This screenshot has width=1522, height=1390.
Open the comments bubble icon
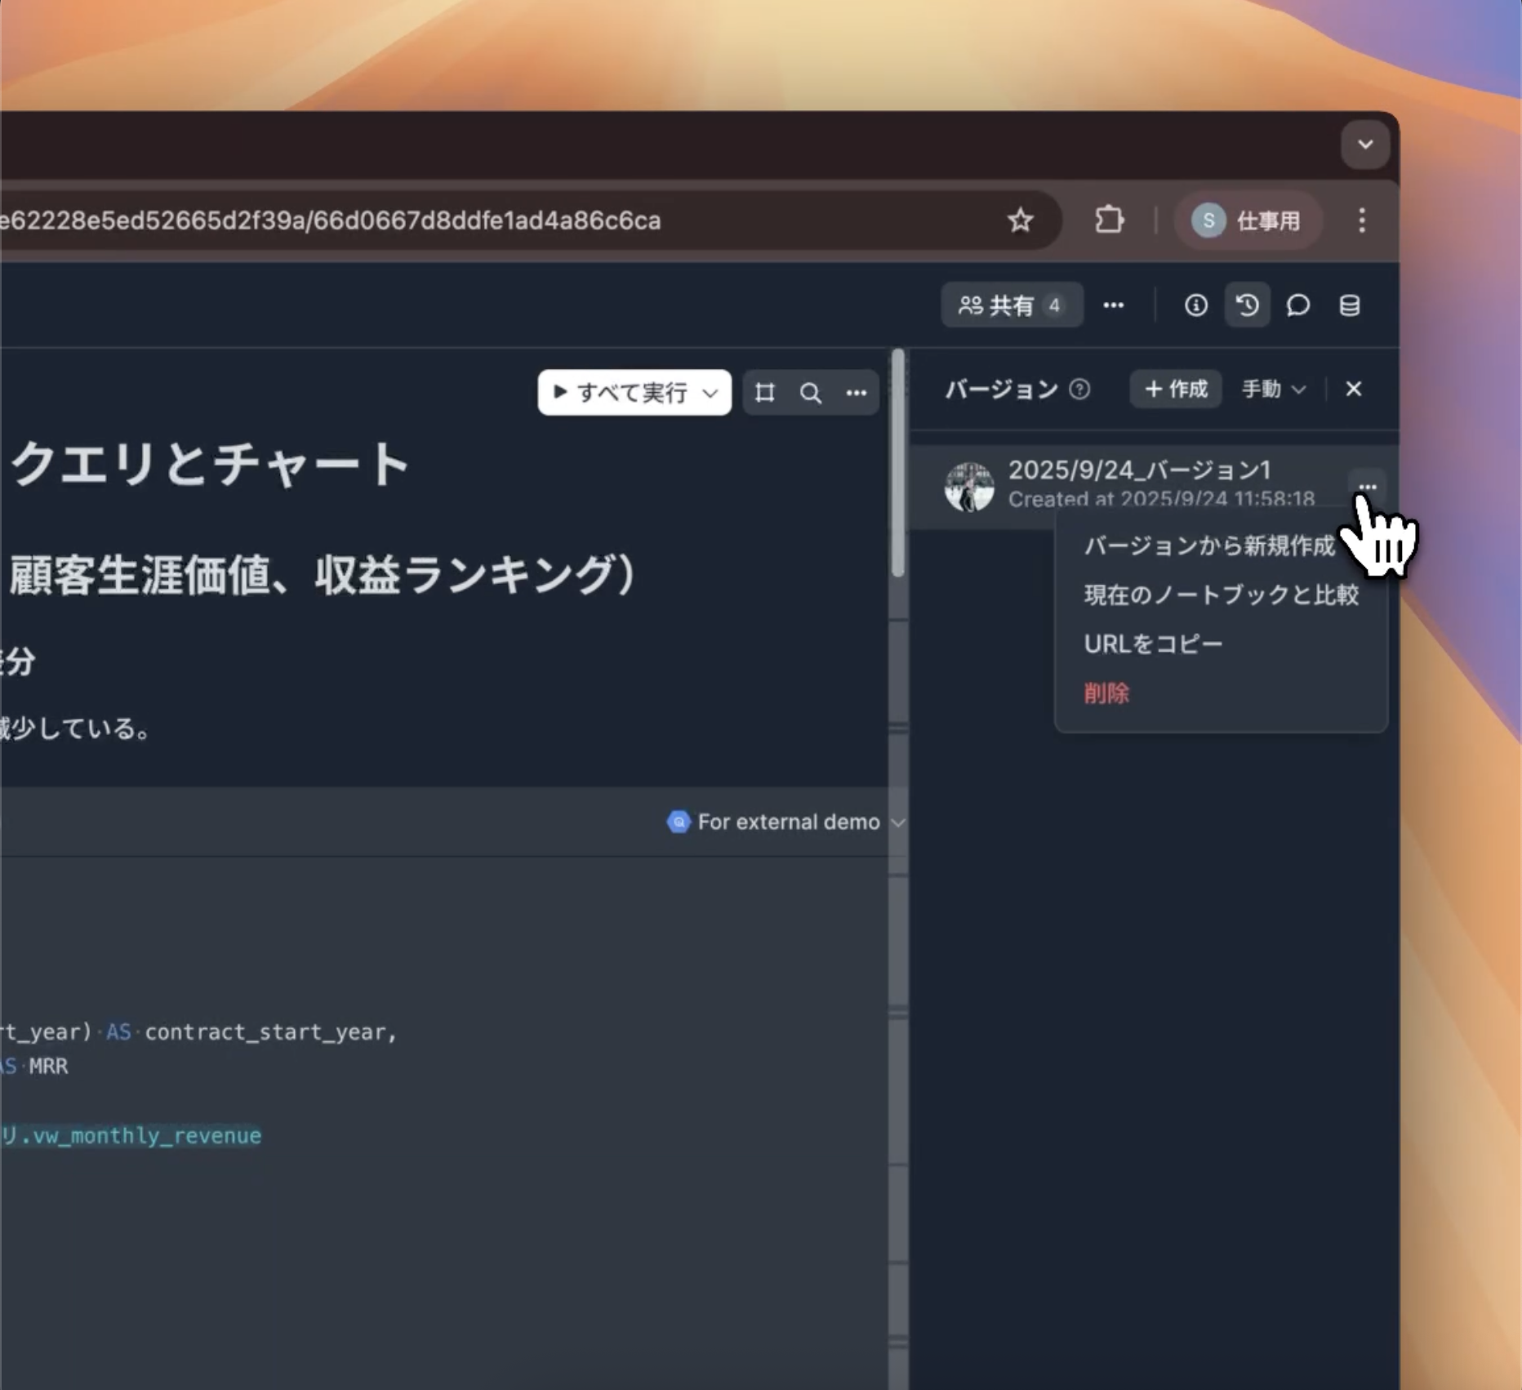[x=1298, y=305]
